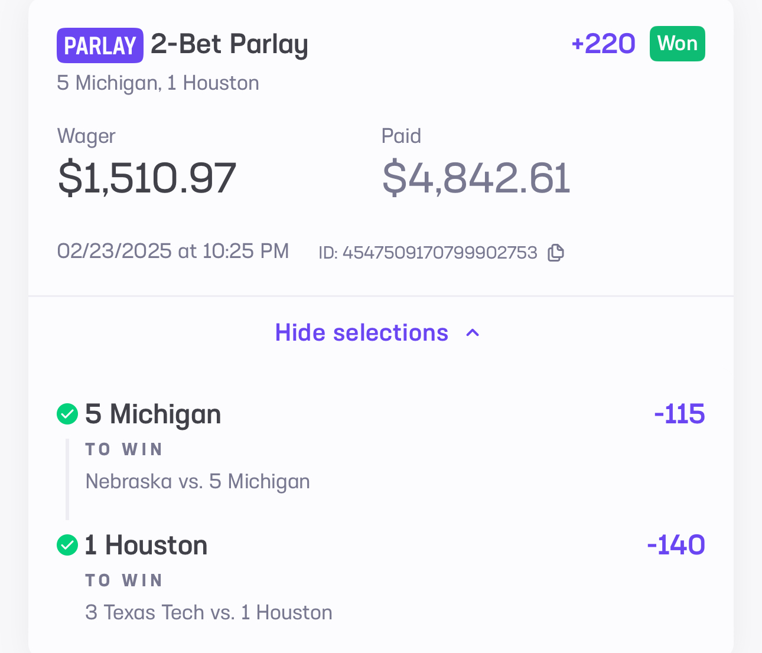762x653 pixels.
Task: Open the 3 Texas Tech vs. 1 Houston matchup
Action: tap(209, 612)
